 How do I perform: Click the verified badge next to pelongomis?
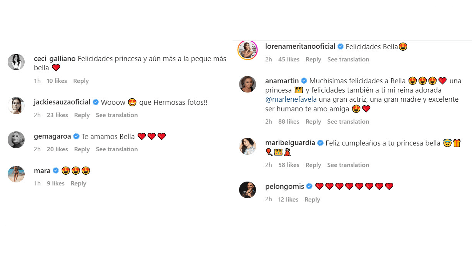point(309,186)
